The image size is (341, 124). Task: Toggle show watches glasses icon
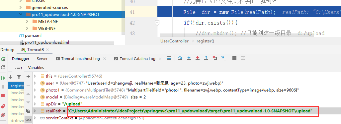(28, 120)
